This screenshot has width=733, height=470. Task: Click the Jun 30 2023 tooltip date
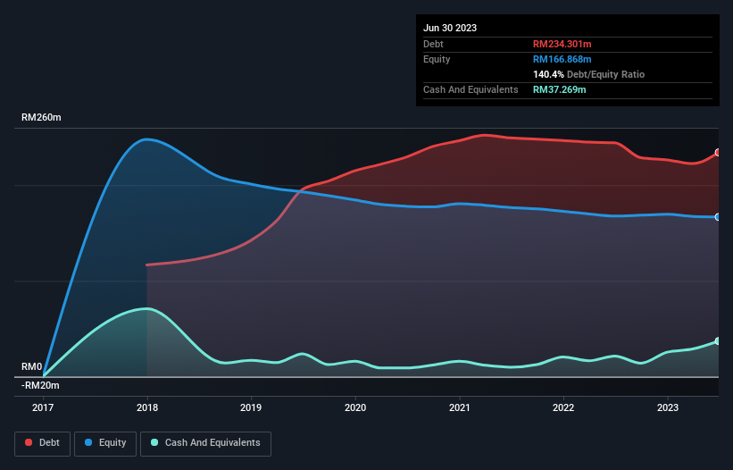click(x=450, y=28)
